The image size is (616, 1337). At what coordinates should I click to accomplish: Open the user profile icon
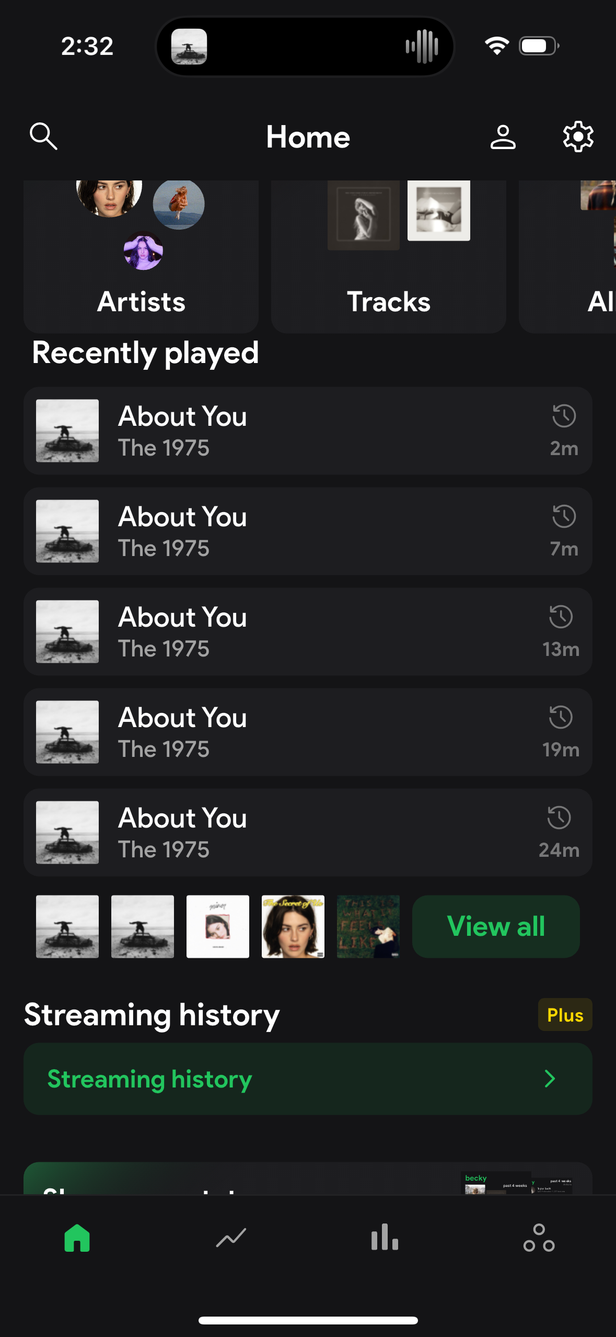pos(503,137)
